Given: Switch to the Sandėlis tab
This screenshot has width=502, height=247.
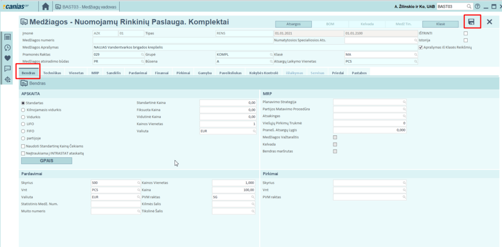Looking at the screenshot, I should click(113, 73).
